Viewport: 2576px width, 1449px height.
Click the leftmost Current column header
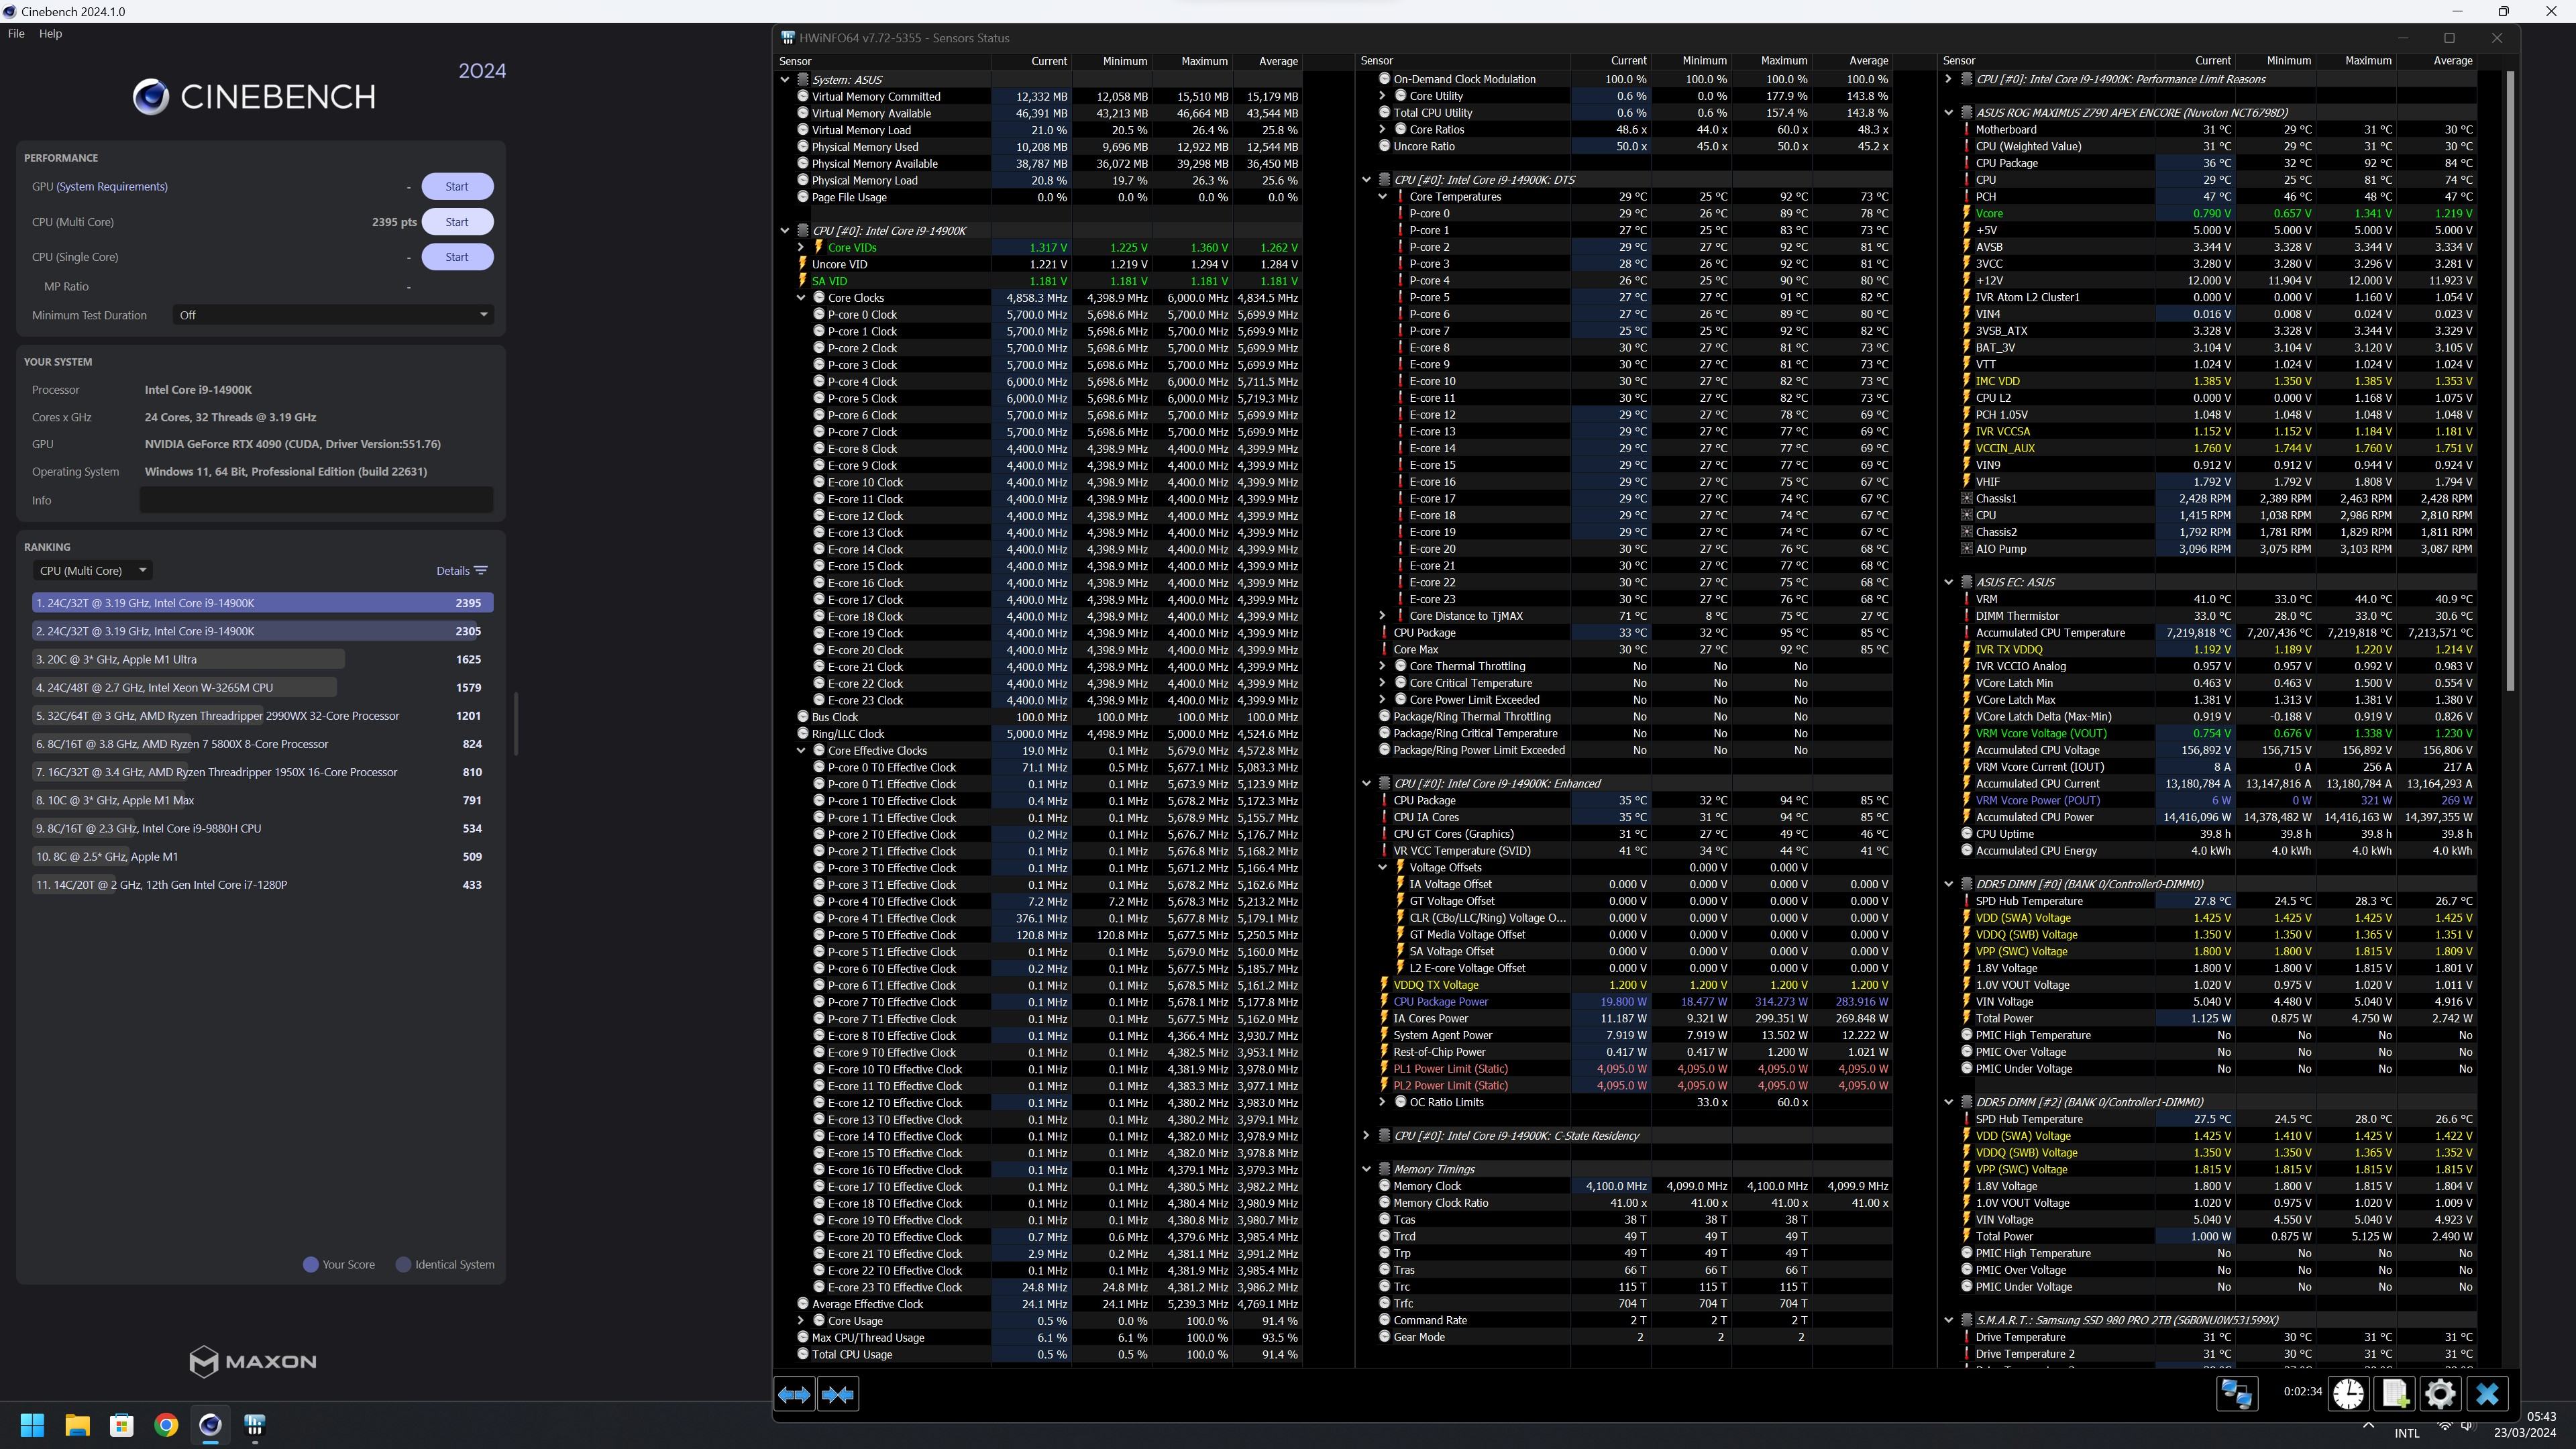point(1031,61)
